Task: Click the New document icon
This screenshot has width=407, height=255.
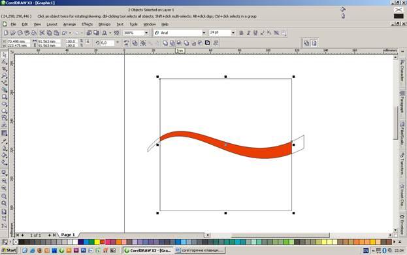Action: 6,33
